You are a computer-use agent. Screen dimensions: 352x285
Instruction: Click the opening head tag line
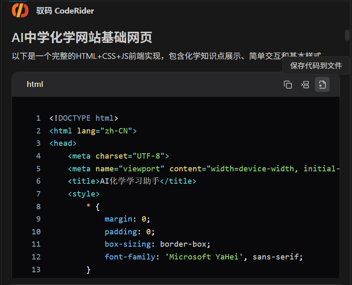click(x=63, y=143)
